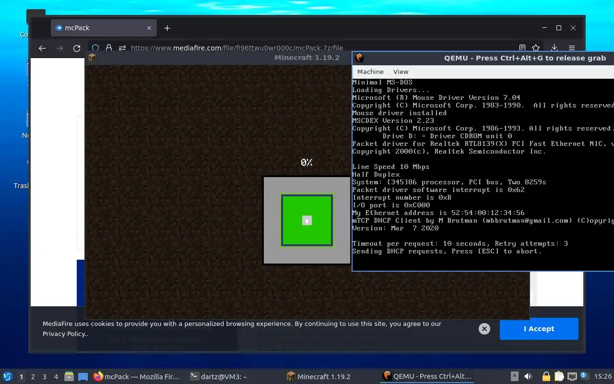Reload the MediaFire page

click(77, 48)
